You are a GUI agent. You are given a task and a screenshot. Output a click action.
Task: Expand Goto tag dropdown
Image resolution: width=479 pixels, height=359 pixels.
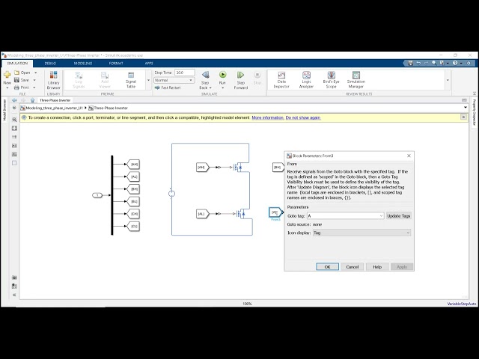click(x=381, y=216)
